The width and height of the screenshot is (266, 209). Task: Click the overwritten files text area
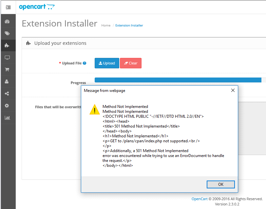pyautogui.click(x=252, y=128)
